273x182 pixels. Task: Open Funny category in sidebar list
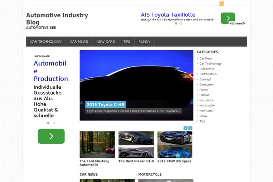(x=203, y=90)
